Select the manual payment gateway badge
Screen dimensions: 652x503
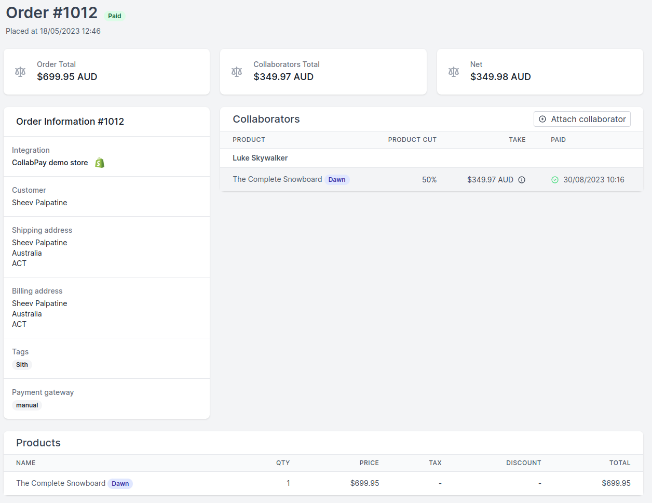point(27,405)
